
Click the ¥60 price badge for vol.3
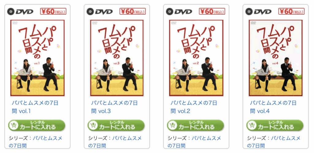pos(132,11)
